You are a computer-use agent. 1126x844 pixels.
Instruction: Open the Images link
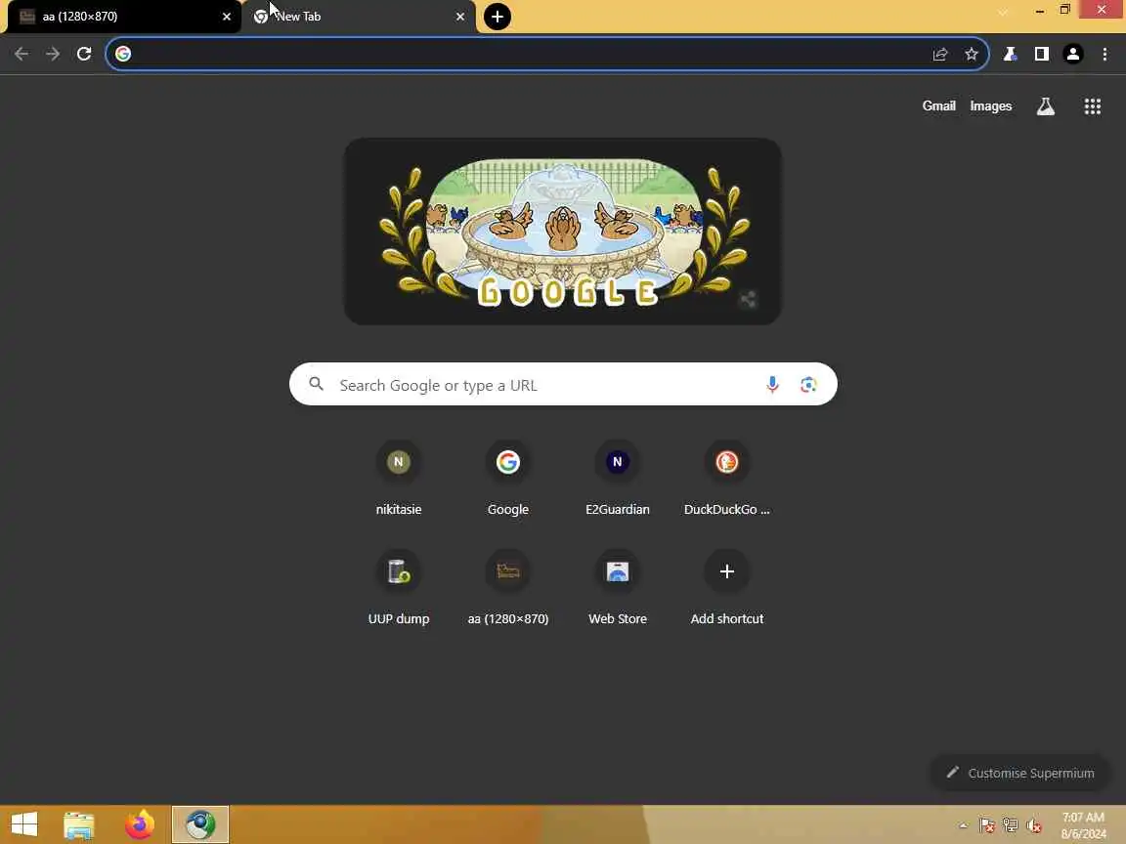[x=990, y=106]
